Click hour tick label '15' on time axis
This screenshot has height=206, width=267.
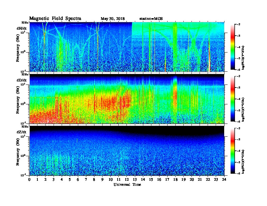[x=151, y=179]
